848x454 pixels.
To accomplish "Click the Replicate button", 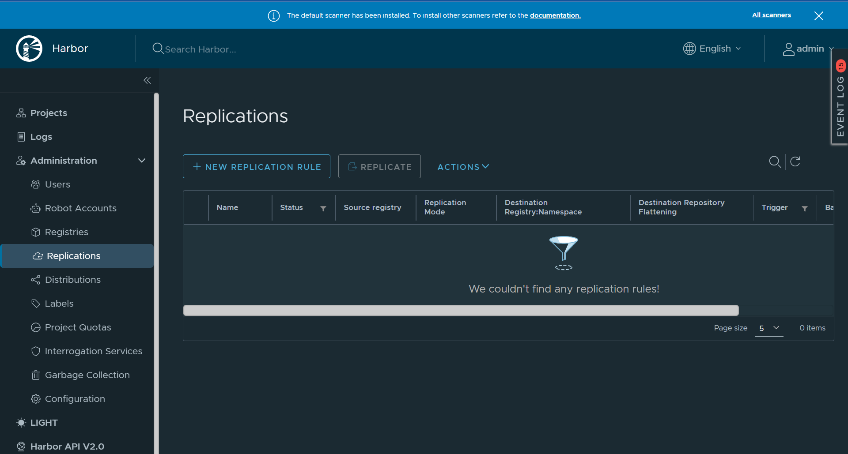I will click(x=379, y=166).
